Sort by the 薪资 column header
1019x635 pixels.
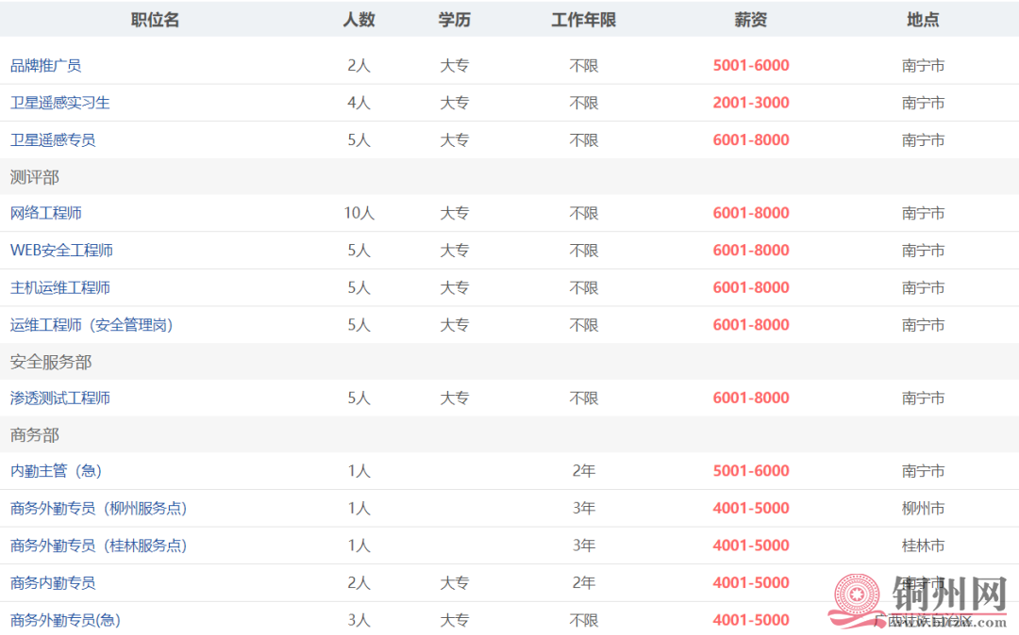pos(750,19)
